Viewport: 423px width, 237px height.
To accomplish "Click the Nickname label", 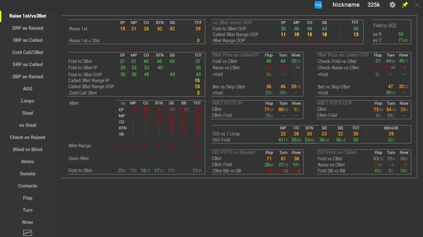I will tap(346, 5).
